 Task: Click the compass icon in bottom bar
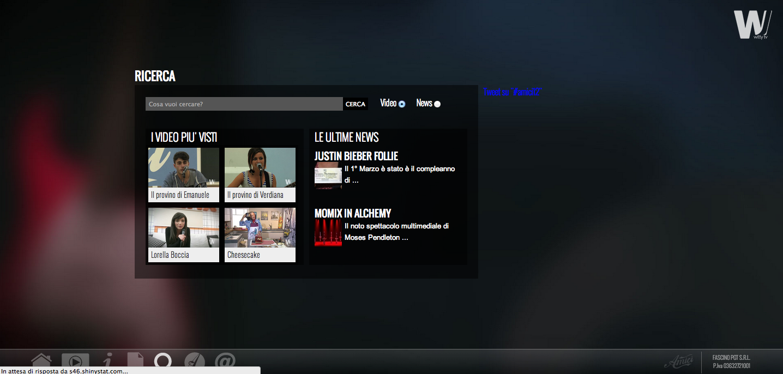(195, 361)
